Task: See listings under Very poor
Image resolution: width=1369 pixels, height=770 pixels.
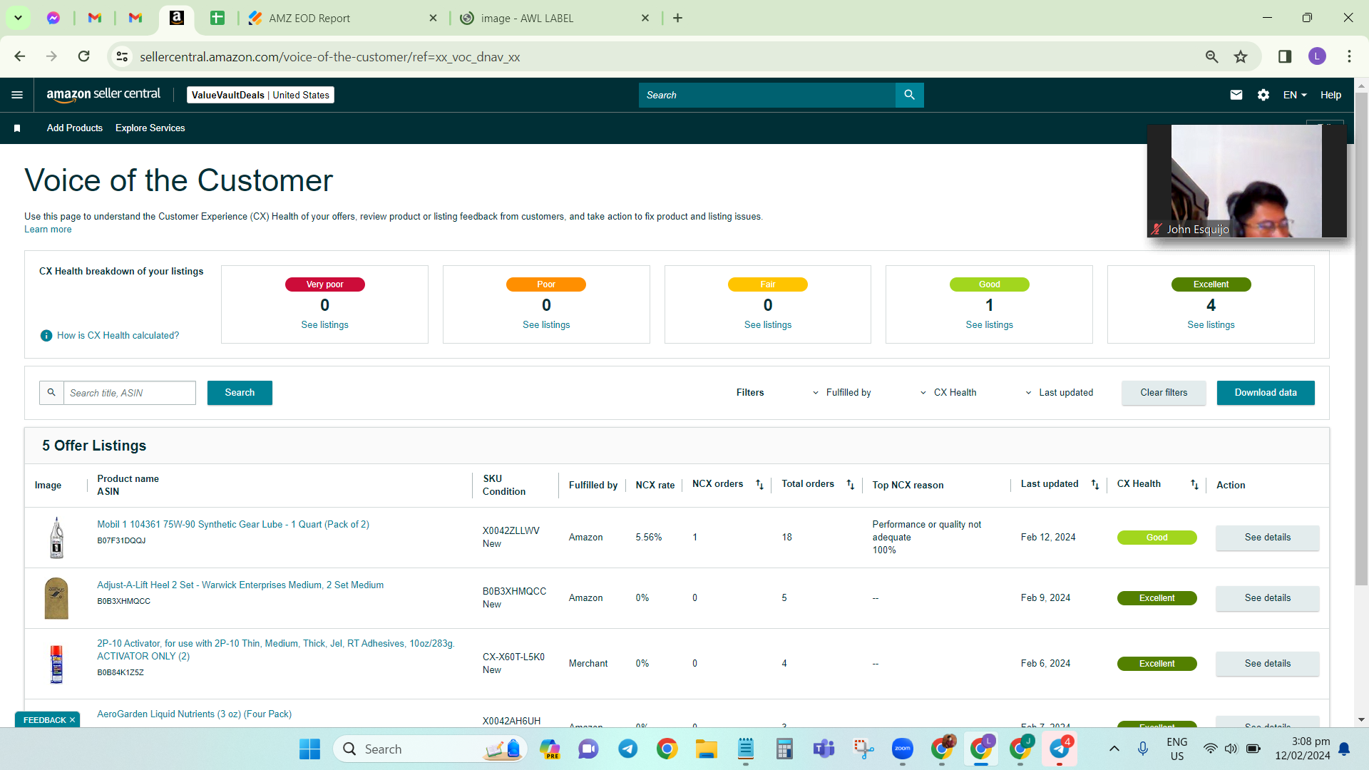Action: coord(324,325)
